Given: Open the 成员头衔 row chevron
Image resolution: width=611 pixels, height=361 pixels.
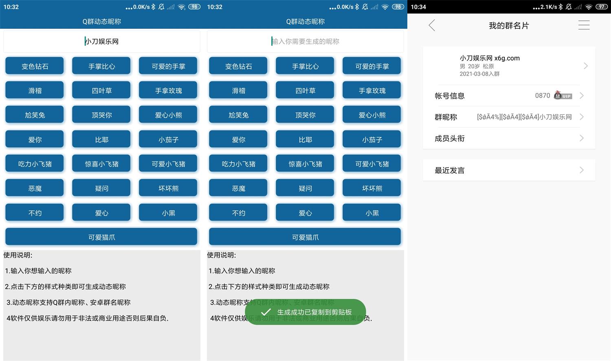Looking at the screenshot, I should tap(582, 138).
